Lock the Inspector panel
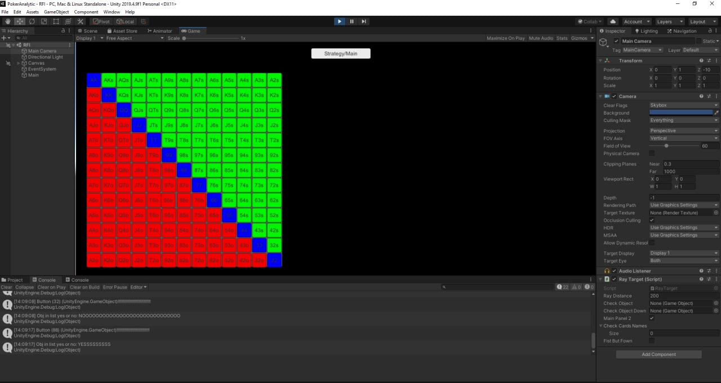 tap(709, 31)
